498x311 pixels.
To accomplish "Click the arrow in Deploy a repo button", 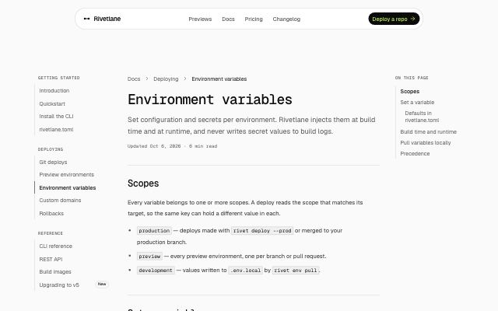I will [413, 19].
